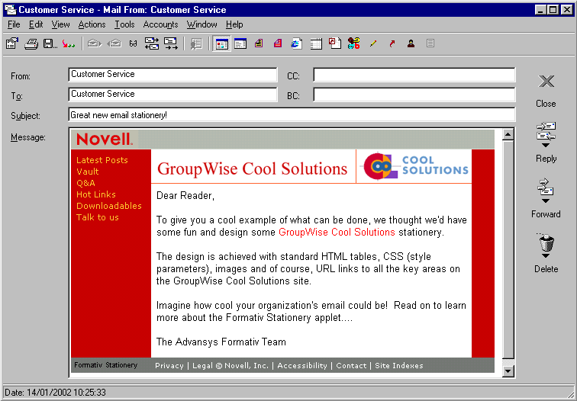Viewport: 577px width, 401px height.
Task: Click the message vertical scrollbar track
Action: 508,253
